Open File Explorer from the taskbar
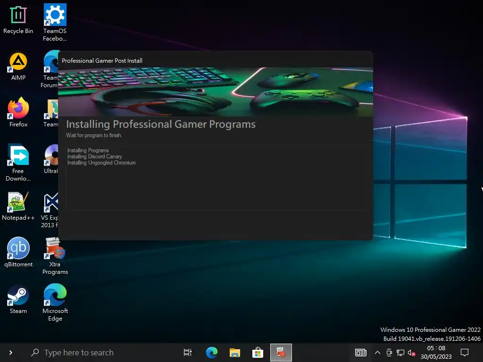Screen dimensions: 483x362 tap(235, 353)
